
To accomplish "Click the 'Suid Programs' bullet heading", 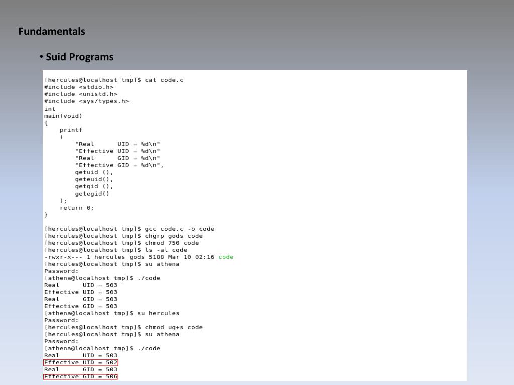I will (x=80, y=57).
